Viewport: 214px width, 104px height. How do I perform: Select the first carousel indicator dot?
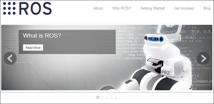click(98, 97)
